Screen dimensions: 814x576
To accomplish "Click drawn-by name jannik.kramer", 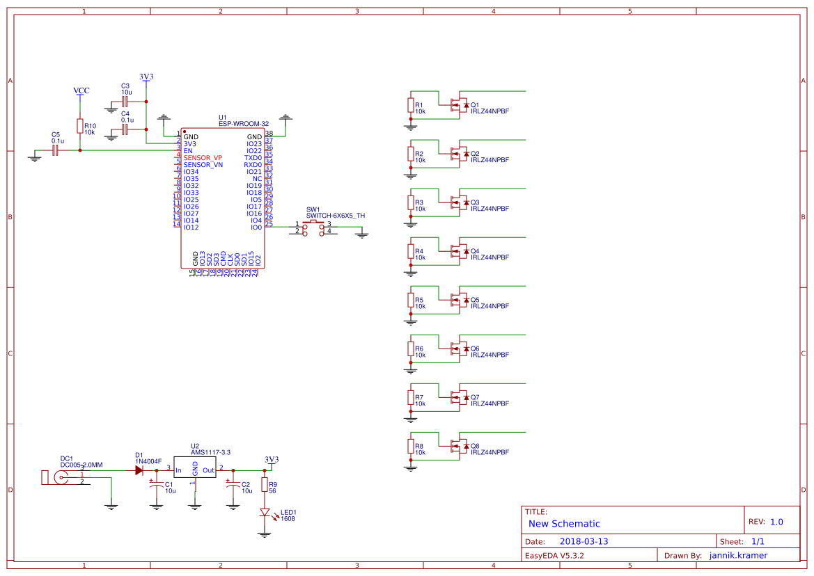I will pyautogui.click(x=738, y=555).
